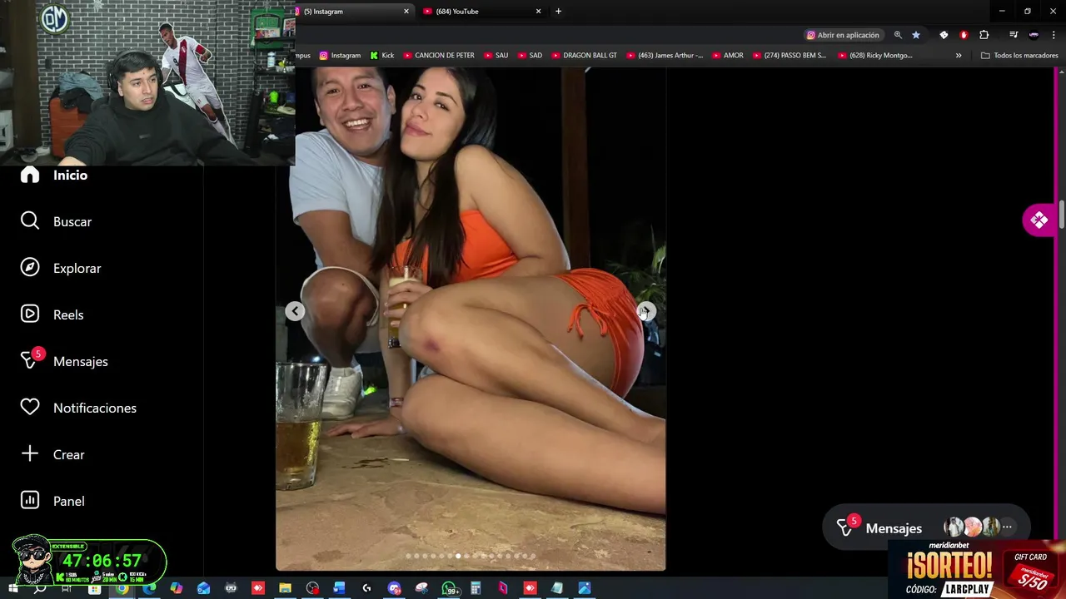The image size is (1066, 599).
Task: Open File Explorer from the taskbar
Action: (285, 588)
